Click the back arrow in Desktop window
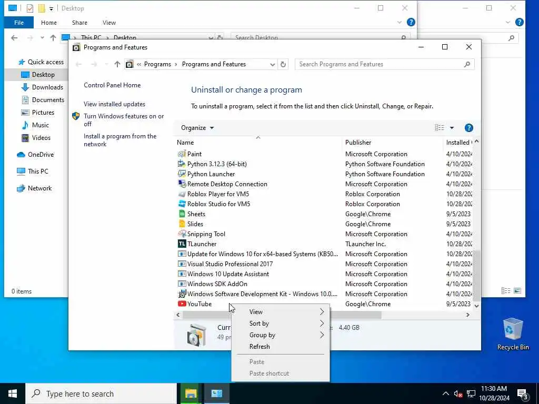Image resolution: width=539 pixels, height=404 pixels. (x=14, y=38)
